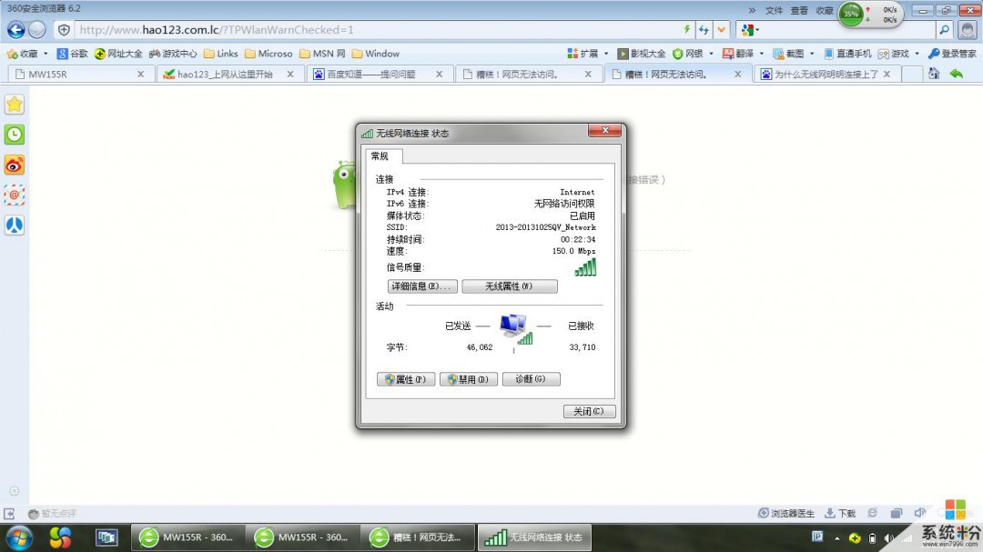The width and height of the screenshot is (983, 552).
Task: Click the Windows Start orb
Action: 19,537
